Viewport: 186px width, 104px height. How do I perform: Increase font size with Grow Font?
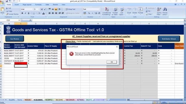point(42,9)
